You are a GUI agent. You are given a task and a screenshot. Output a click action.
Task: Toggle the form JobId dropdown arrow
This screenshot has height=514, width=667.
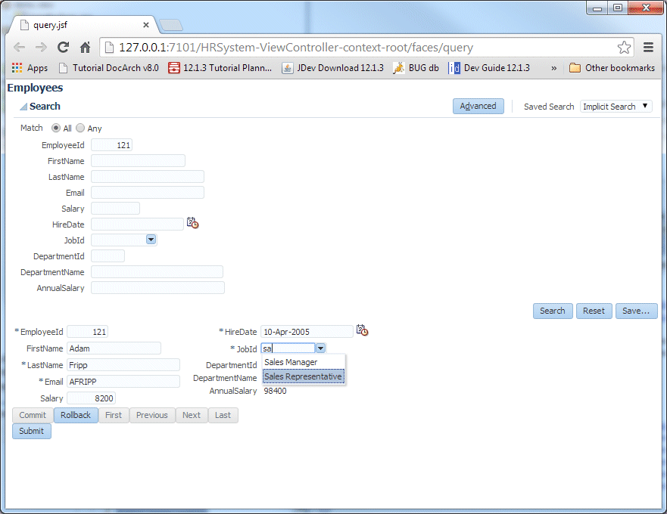click(x=321, y=348)
